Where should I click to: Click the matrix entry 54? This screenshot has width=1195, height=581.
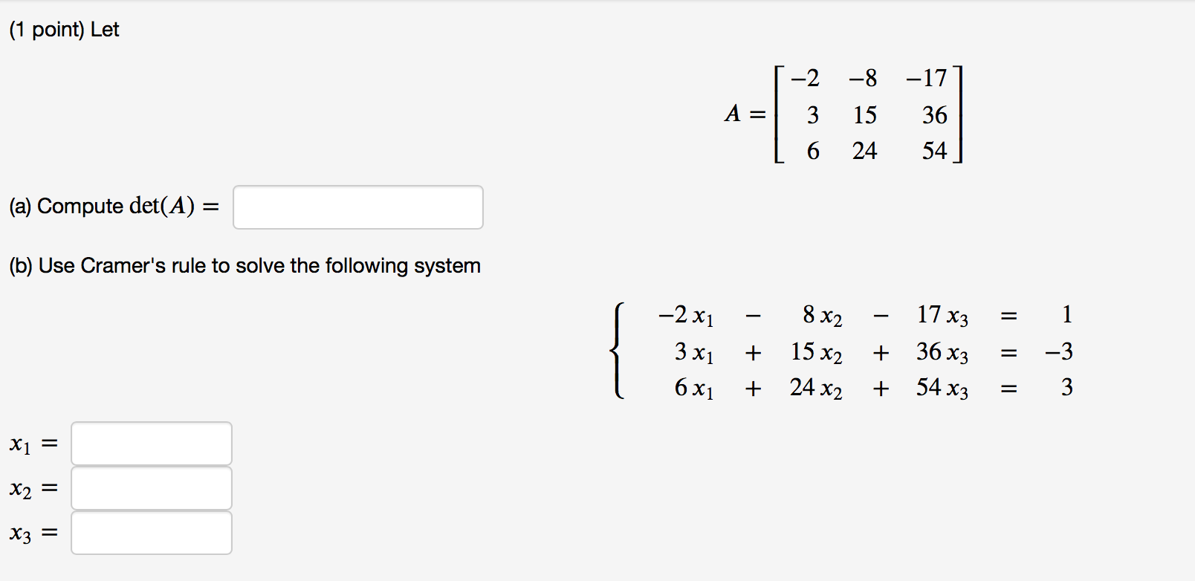tap(934, 152)
